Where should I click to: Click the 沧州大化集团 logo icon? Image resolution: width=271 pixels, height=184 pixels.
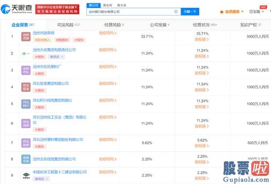pyautogui.click(x=26, y=53)
